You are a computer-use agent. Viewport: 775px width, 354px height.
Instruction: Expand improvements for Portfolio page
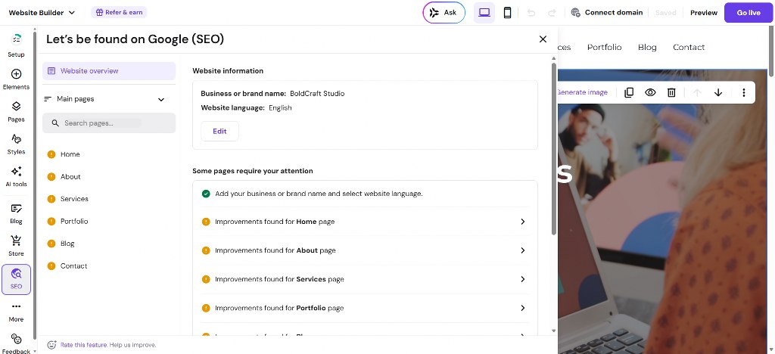365,308
